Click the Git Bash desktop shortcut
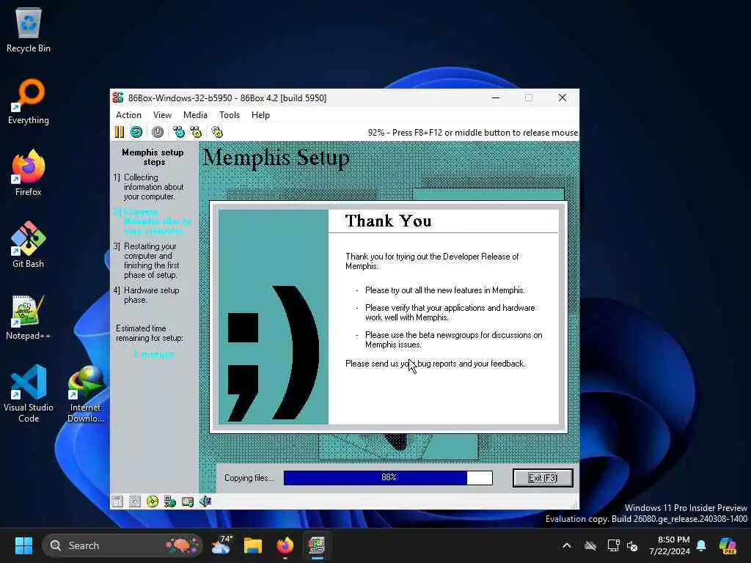Image resolution: width=751 pixels, height=563 pixels. [x=29, y=245]
